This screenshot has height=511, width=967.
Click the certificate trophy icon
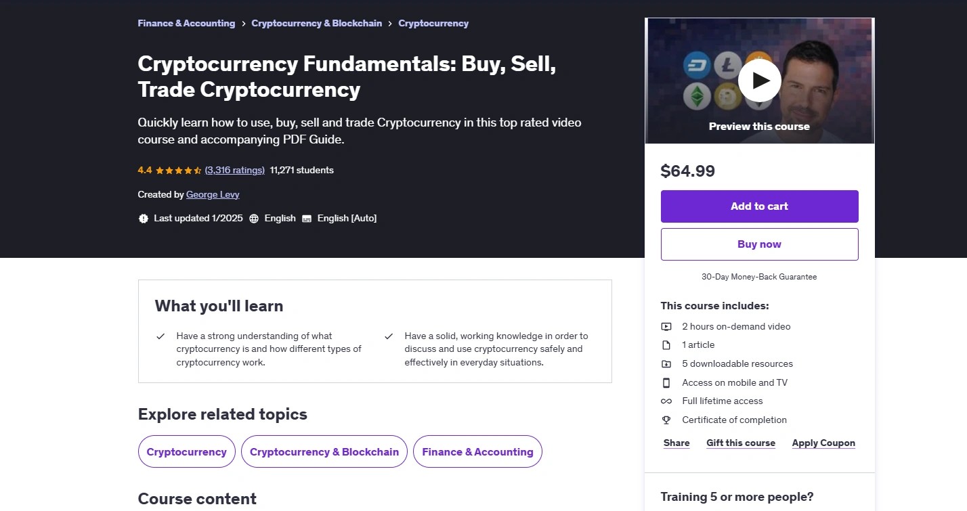(x=666, y=420)
